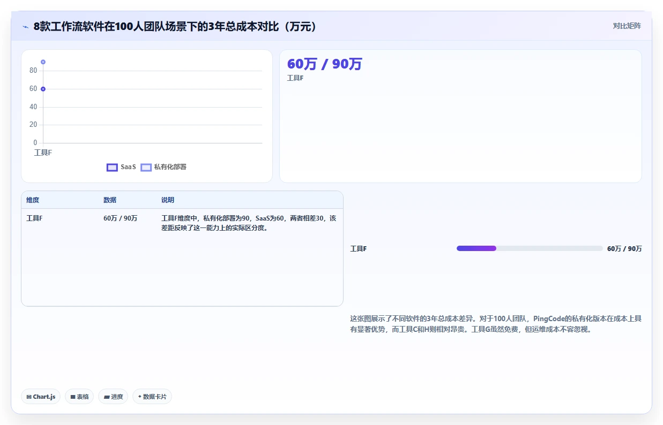
Task: Click the y-axis label 20
Action: (33, 125)
